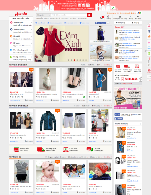Expand the Quần nam dropdown in men's section

pos(87,106)
